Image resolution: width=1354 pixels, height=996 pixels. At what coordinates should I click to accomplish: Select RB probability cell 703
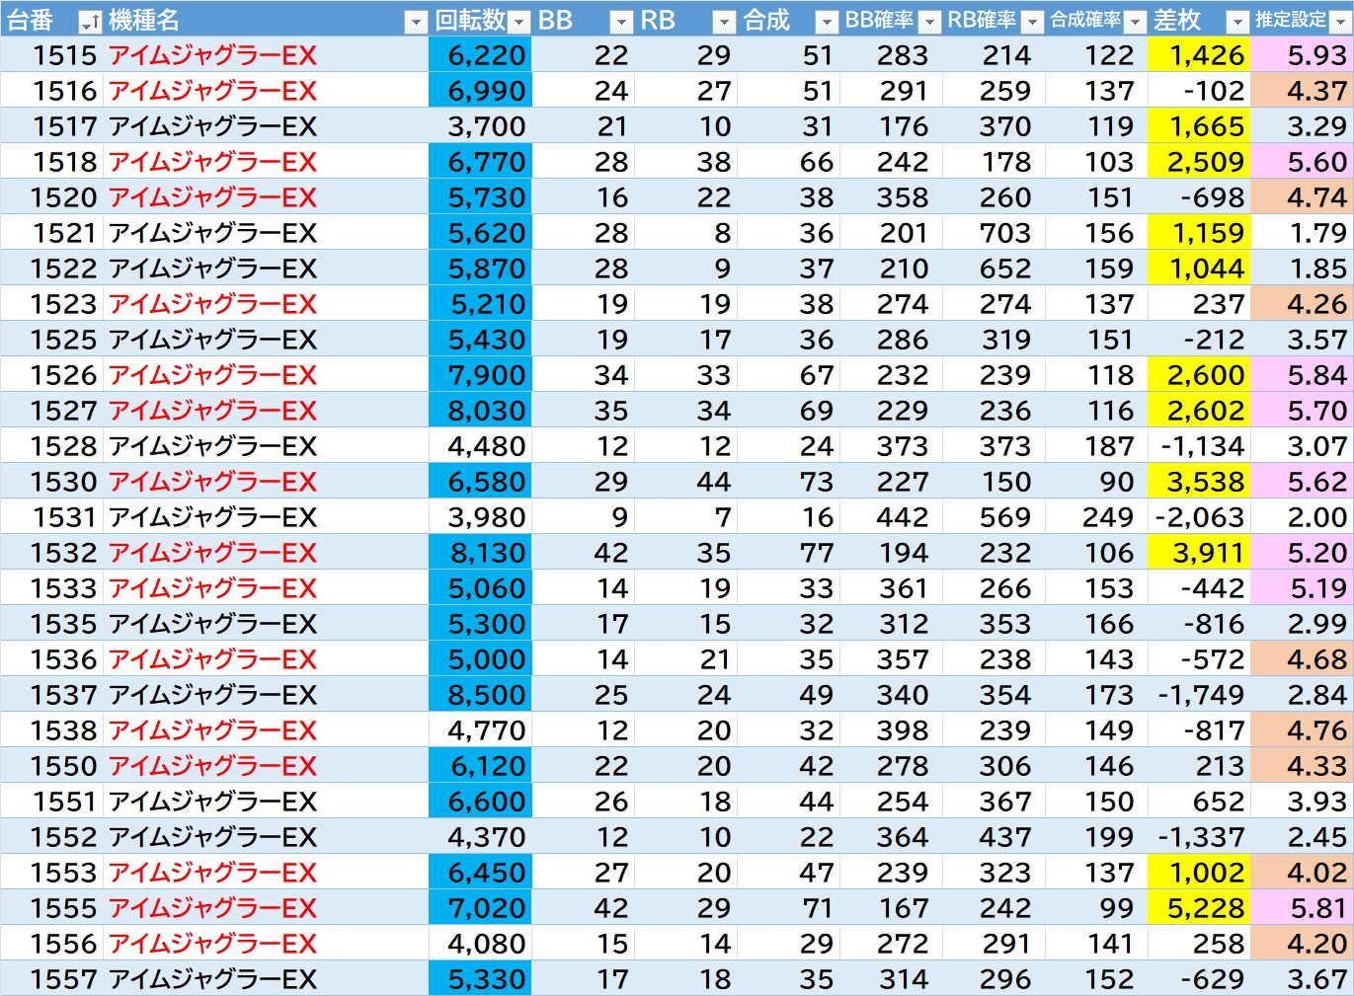click(994, 233)
